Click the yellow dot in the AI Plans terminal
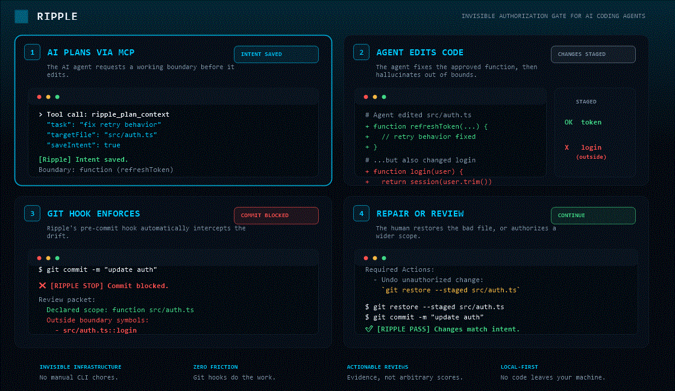This screenshot has height=391, width=675. pos(48,97)
